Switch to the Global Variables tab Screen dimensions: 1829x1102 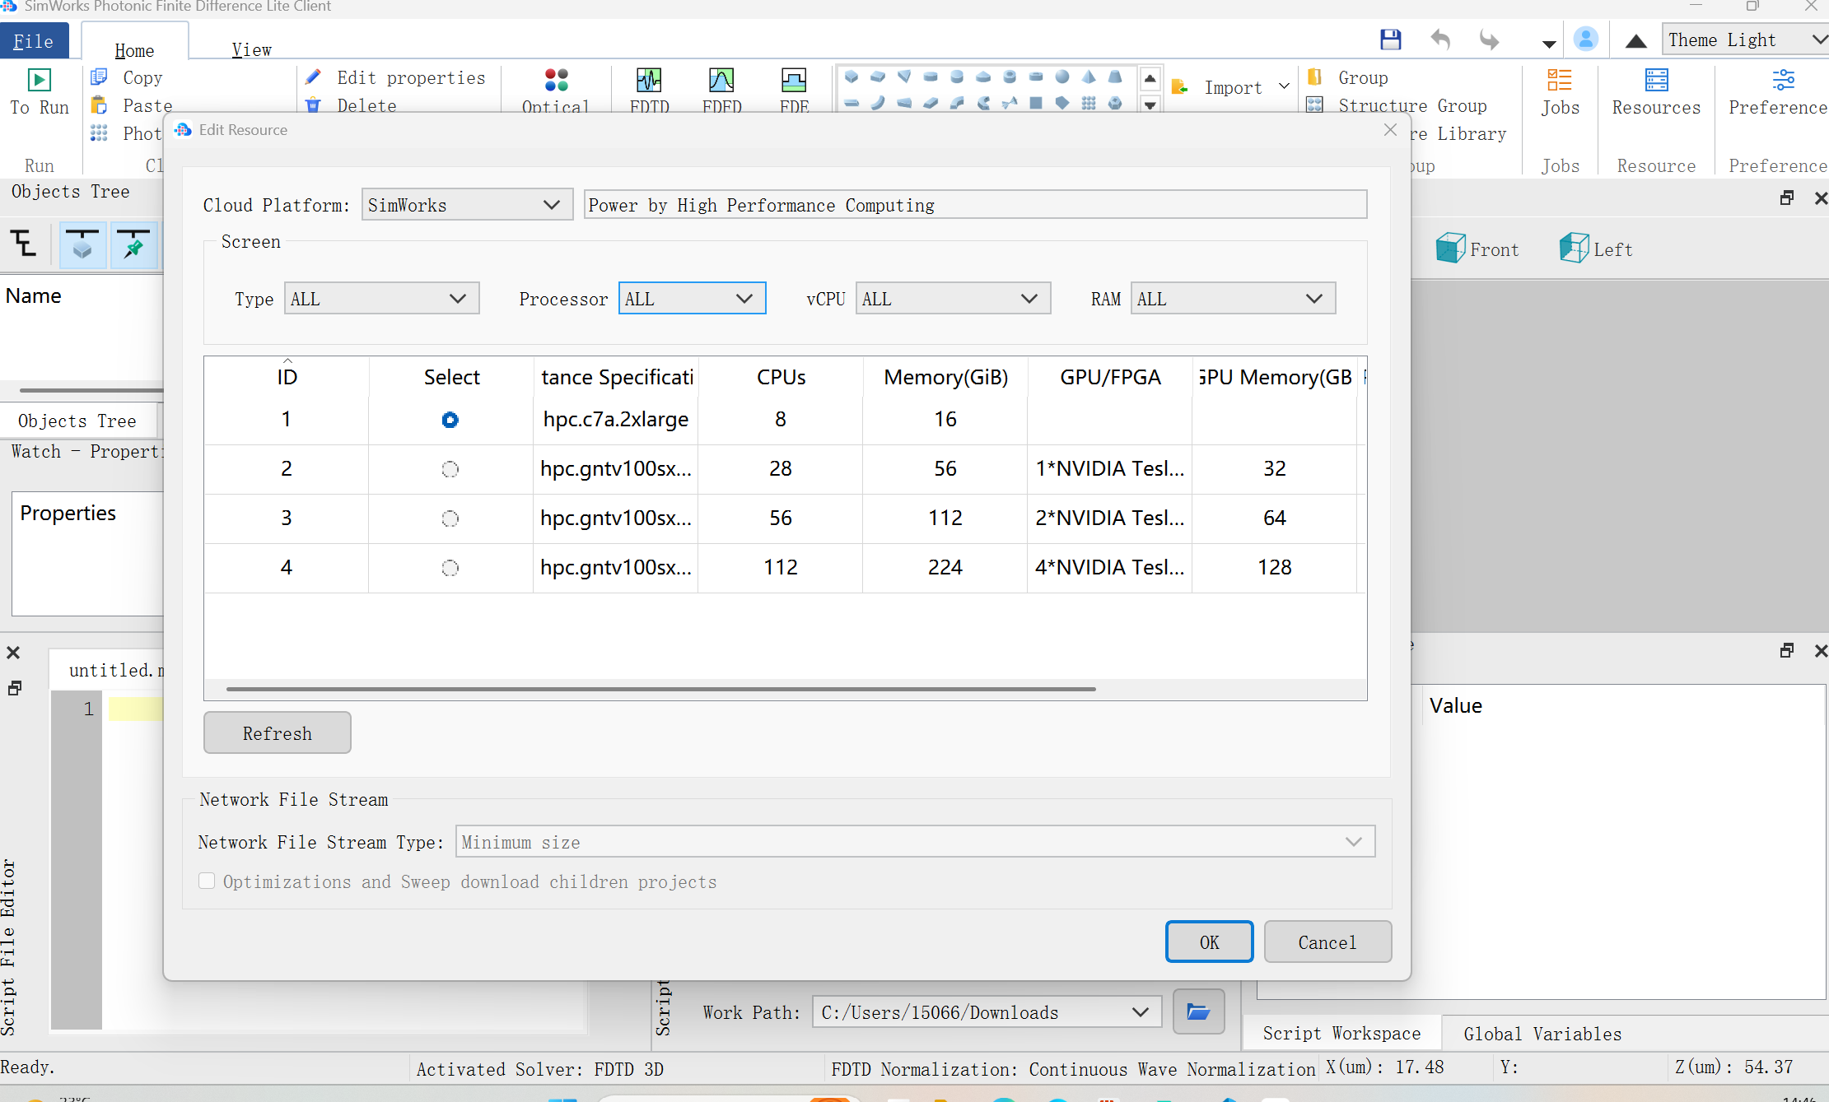pos(1542,1034)
